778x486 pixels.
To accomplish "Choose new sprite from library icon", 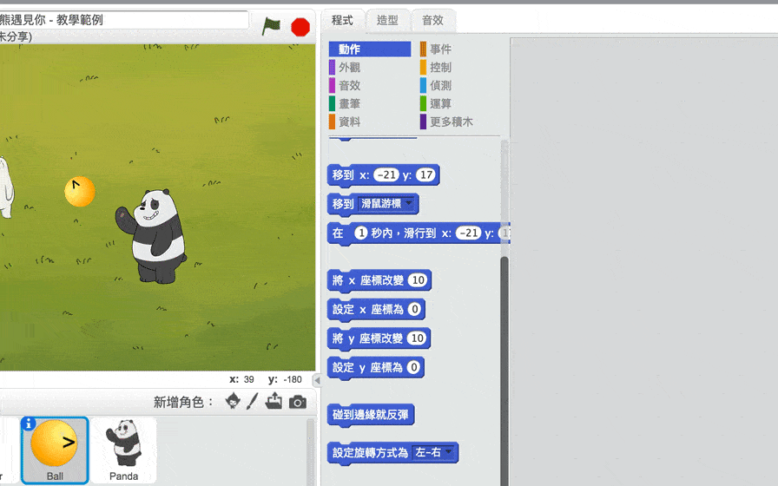I will pos(233,401).
